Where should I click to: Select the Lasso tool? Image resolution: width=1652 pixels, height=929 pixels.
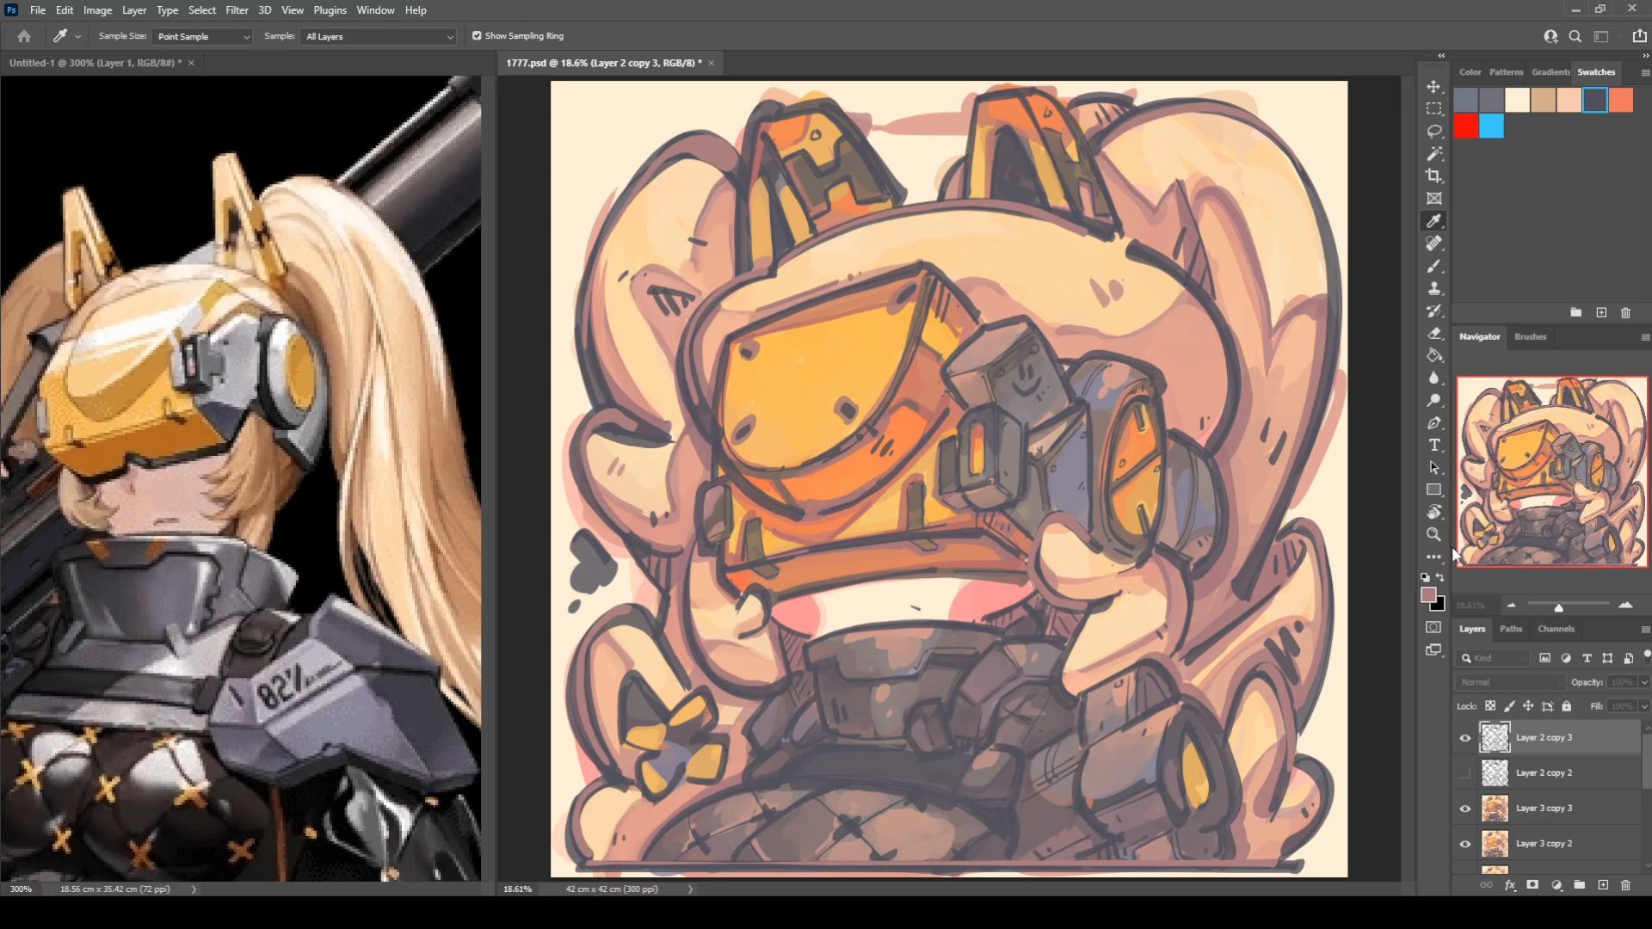tap(1434, 132)
